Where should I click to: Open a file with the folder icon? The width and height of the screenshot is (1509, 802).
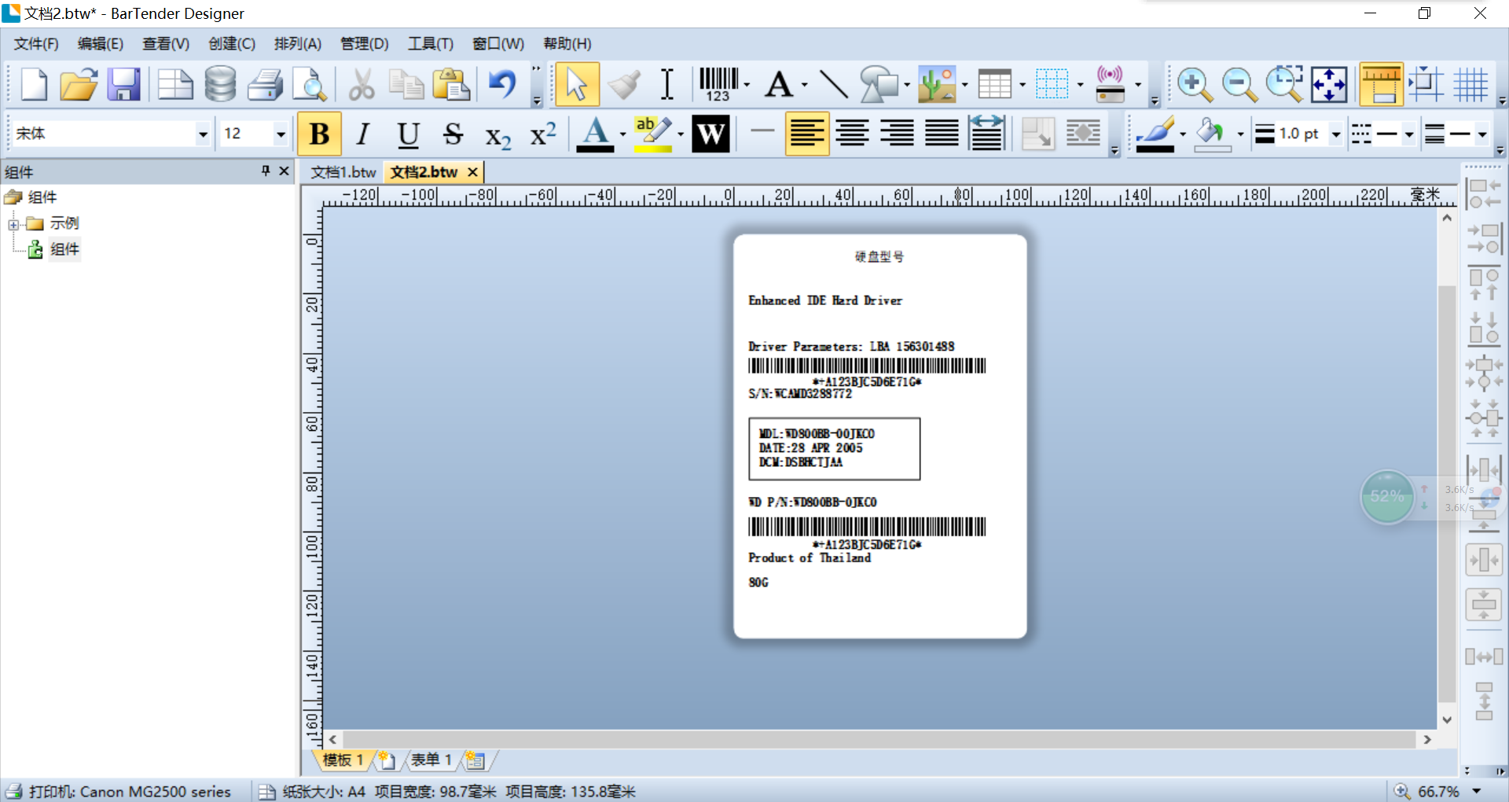[x=79, y=84]
